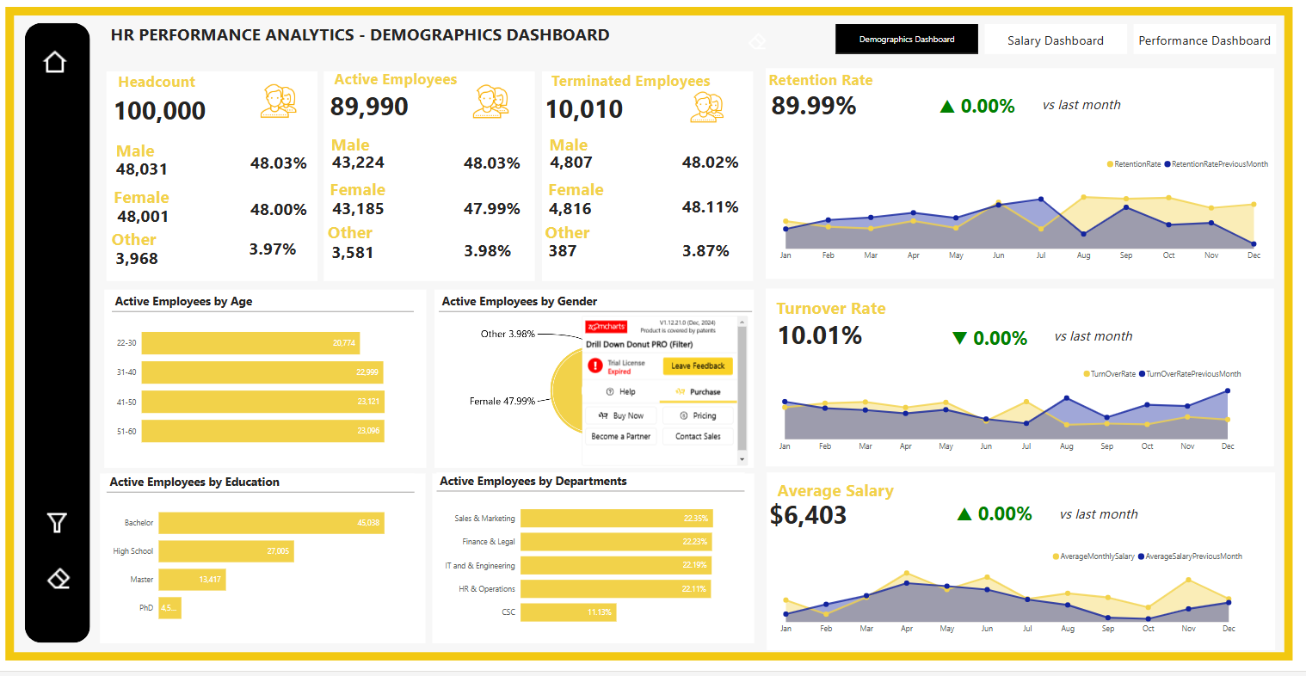Click the yellow donut chart segment
The height and width of the screenshot is (676, 1306).
pos(566,390)
